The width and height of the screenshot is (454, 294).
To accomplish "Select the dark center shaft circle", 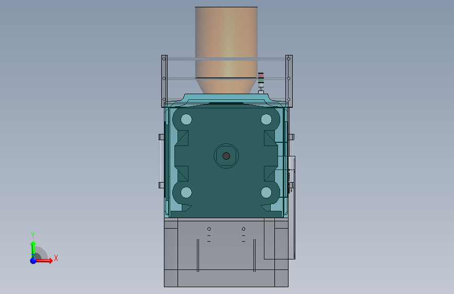I will coord(226,156).
